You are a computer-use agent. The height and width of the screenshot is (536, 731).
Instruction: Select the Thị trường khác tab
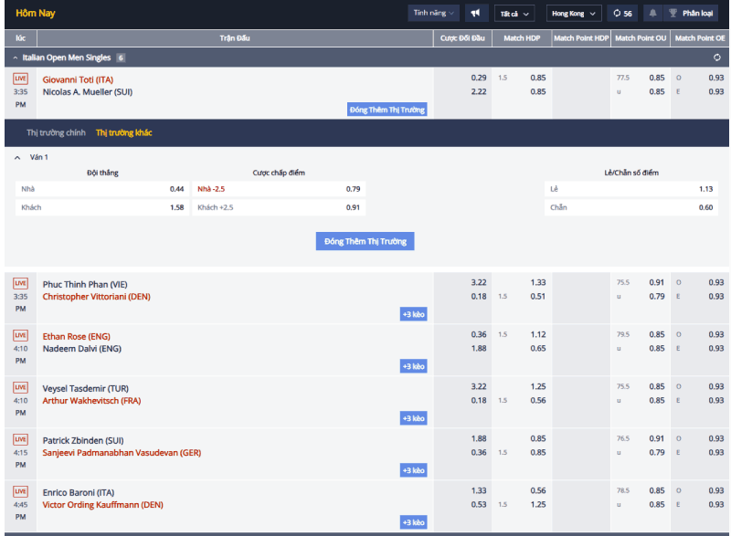click(124, 132)
